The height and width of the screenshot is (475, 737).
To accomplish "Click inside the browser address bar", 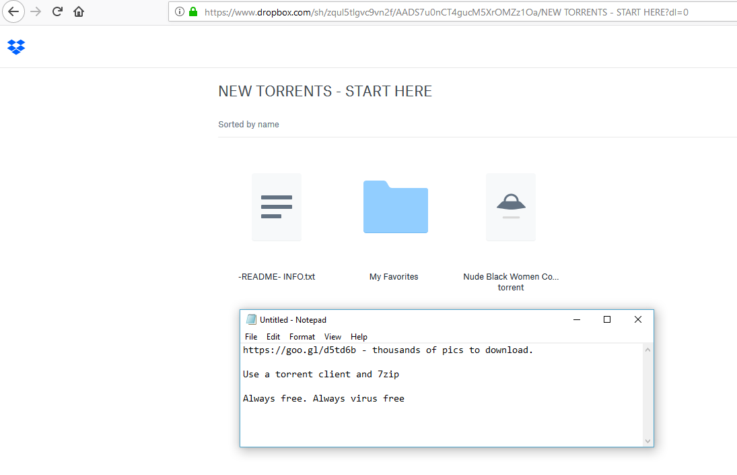I will tap(444, 11).
